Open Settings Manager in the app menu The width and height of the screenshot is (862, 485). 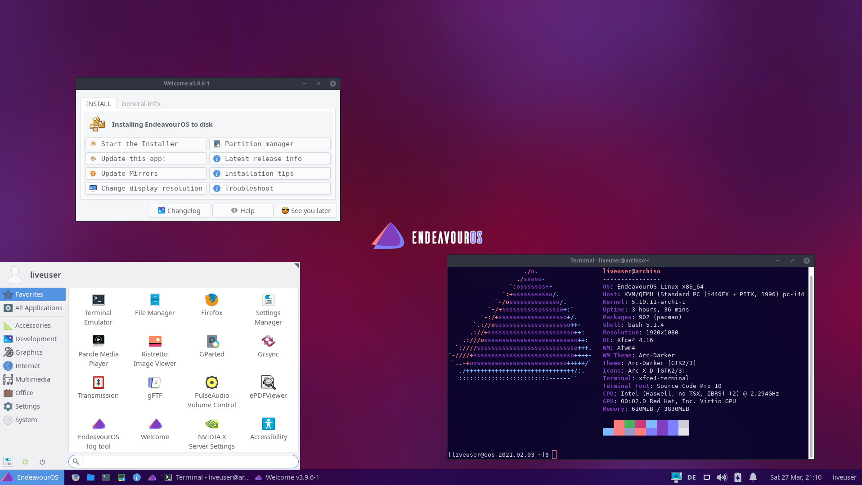click(268, 310)
